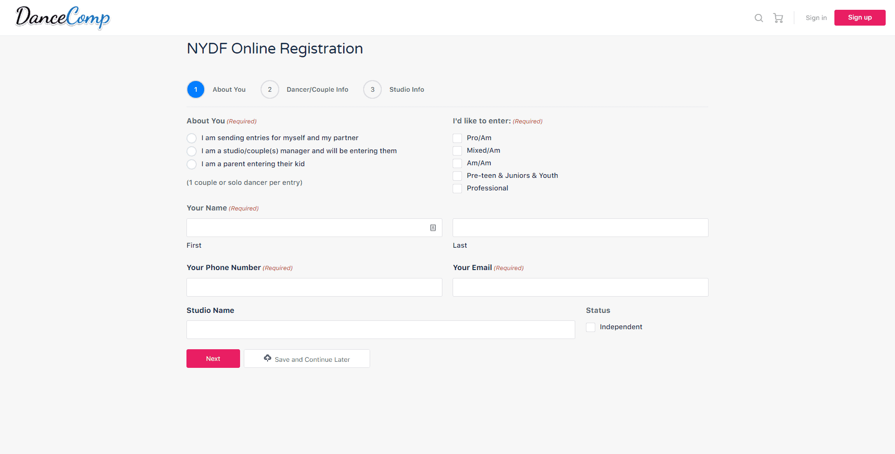The height and width of the screenshot is (454, 895).
Task: View the shopping cart icon
Action: click(x=778, y=18)
